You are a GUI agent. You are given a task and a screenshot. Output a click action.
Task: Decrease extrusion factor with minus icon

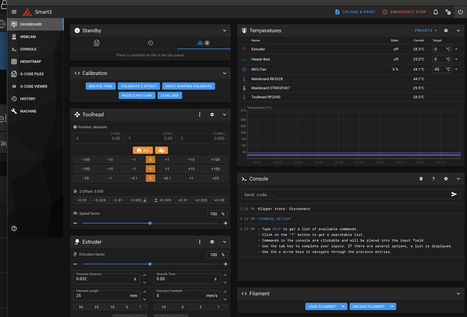click(x=75, y=264)
